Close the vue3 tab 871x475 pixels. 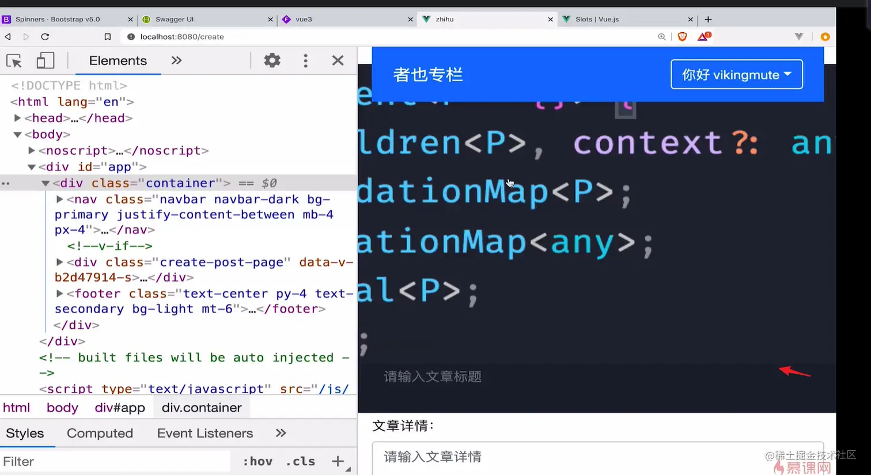410,20
